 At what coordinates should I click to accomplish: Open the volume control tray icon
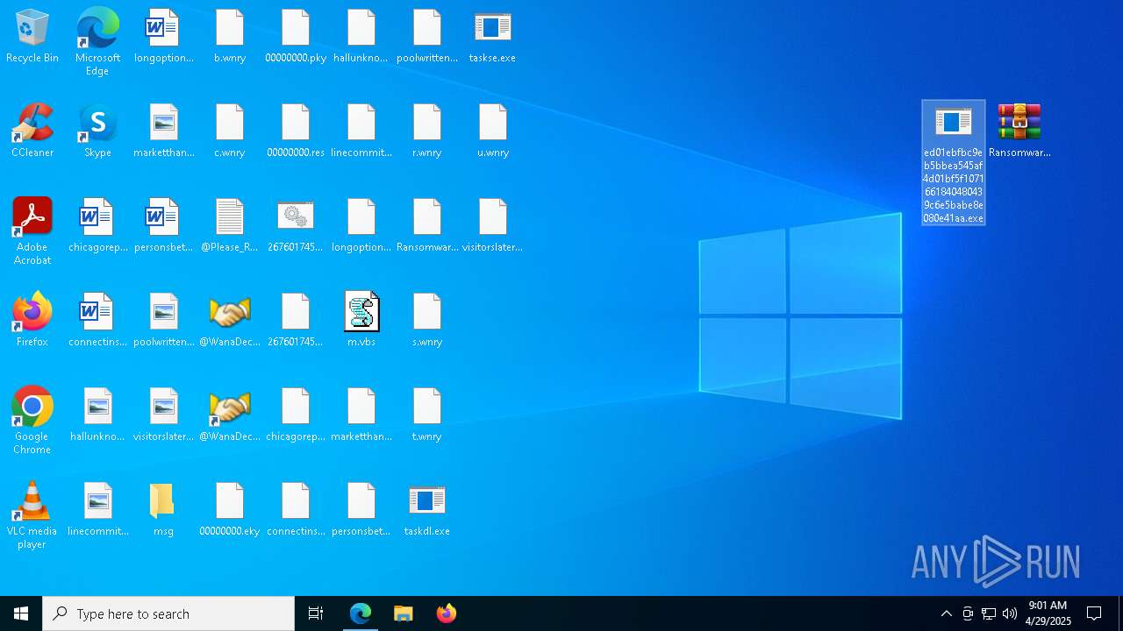pyautogui.click(x=1010, y=613)
